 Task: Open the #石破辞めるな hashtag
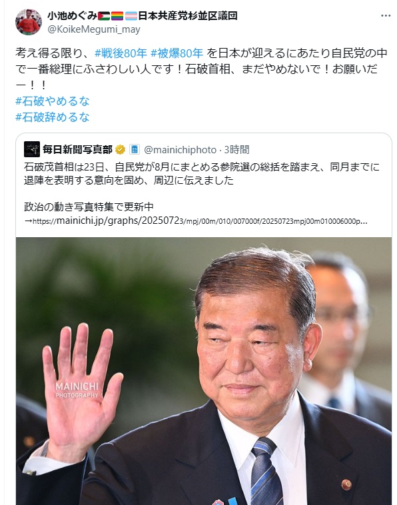coord(53,117)
